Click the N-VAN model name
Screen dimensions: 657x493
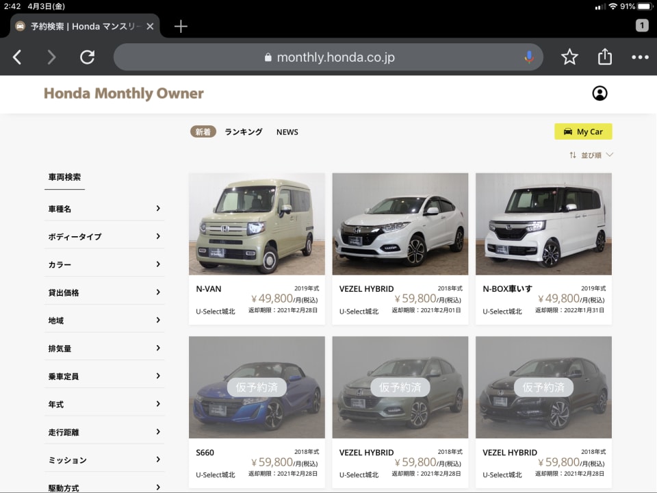coord(209,289)
